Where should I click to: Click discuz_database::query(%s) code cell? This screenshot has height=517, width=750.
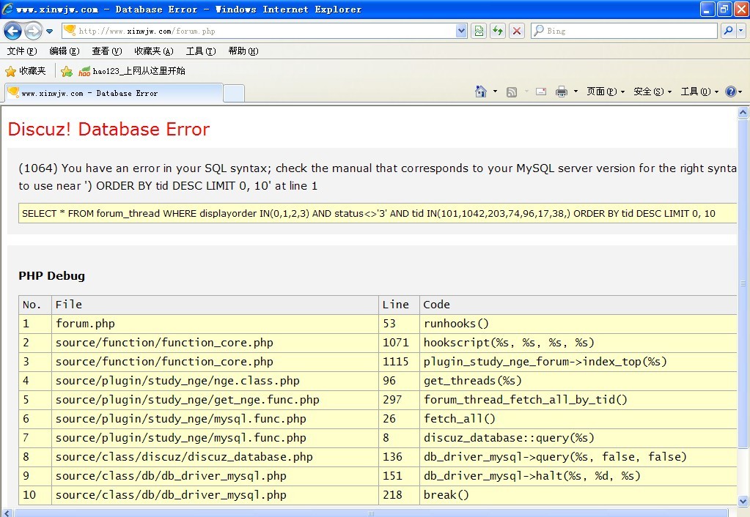pyautogui.click(x=578, y=438)
